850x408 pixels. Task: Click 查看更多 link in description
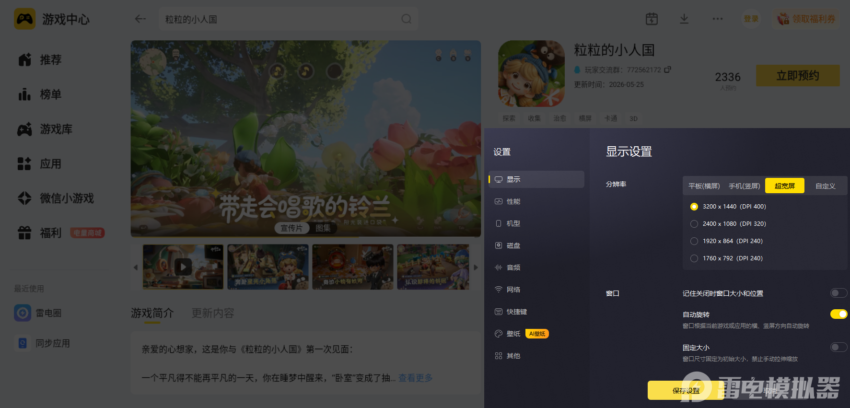(415, 378)
